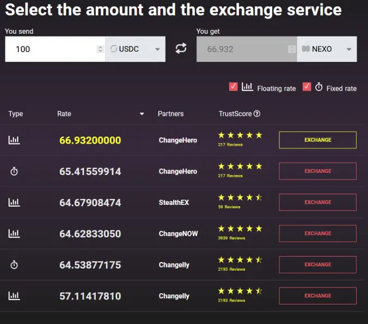The image size is (368, 324).
Task: Click the fixed rate stopwatch icon in the filter row
Action: pos(318,87)
